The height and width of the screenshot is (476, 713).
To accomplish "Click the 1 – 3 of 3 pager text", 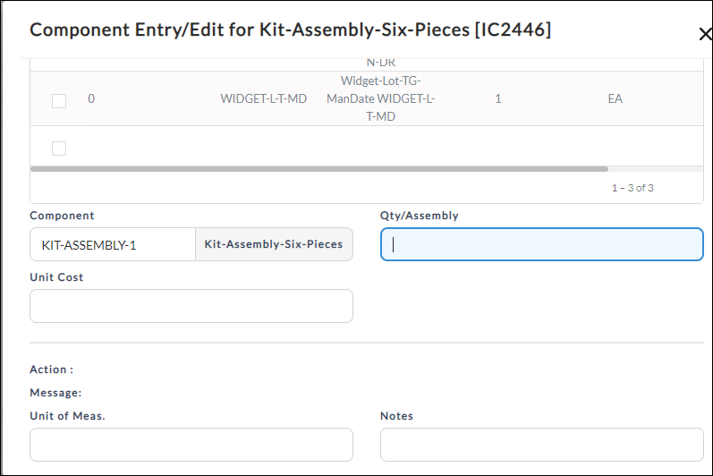I will pyautogui.click(x=632, y=188).
